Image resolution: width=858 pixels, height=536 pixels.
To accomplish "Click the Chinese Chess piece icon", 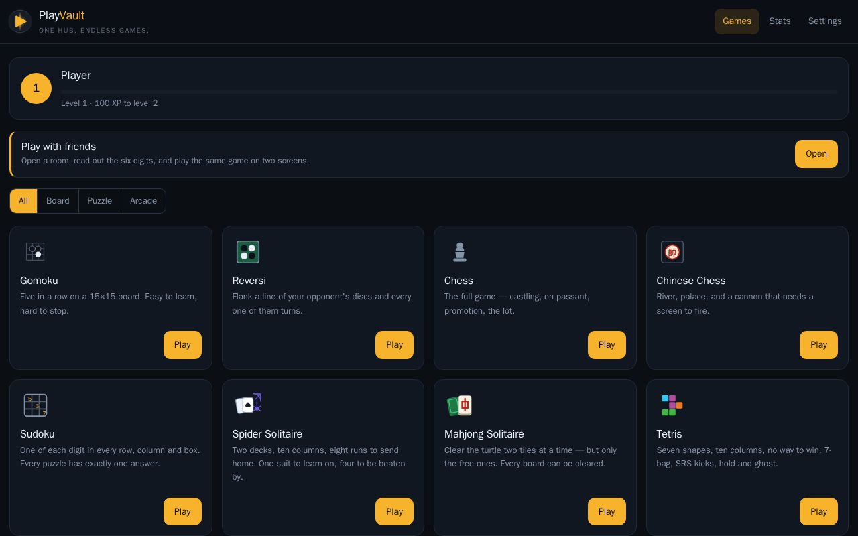I will point(672,252).
